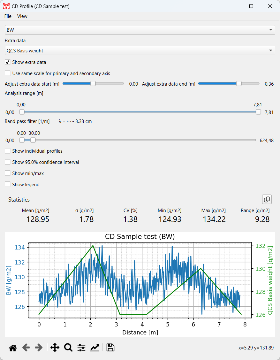Open the BW measurement dropdown
This screenshot has width=280, height=360.
140,29
